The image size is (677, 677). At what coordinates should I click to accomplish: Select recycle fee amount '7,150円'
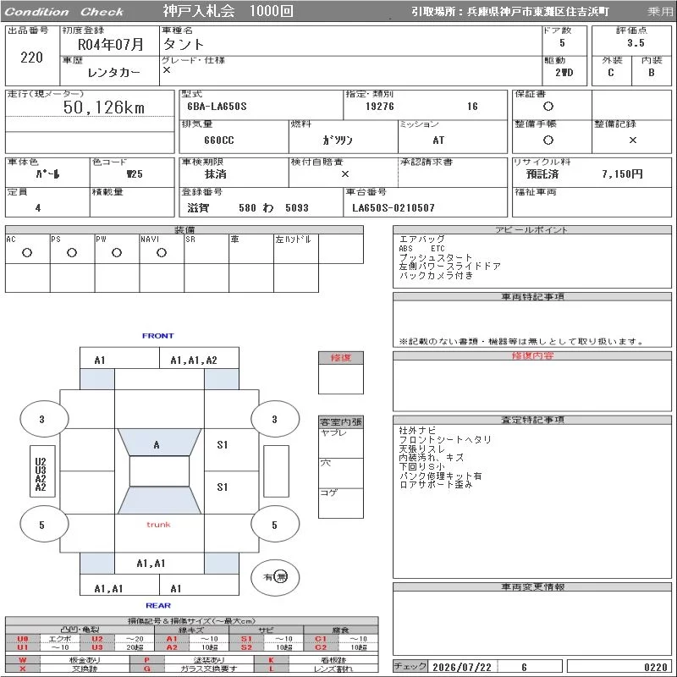(x=622, y=174)
